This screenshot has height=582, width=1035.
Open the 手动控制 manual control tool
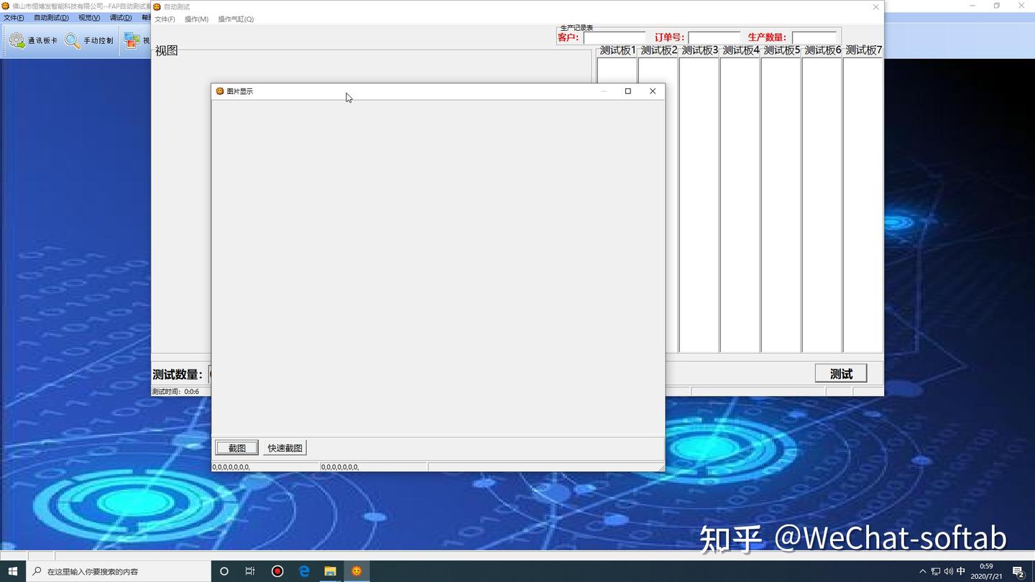tap(89, 41)
